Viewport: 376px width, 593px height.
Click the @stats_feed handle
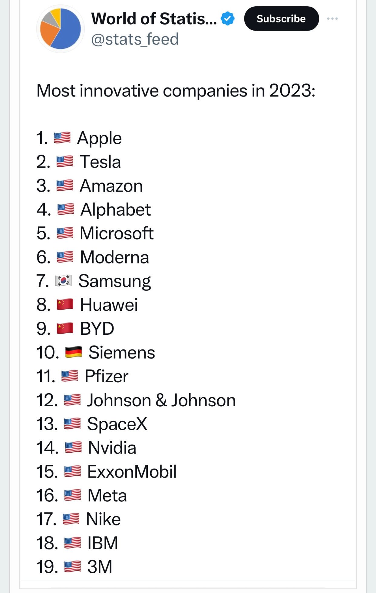tap(135, 39)
